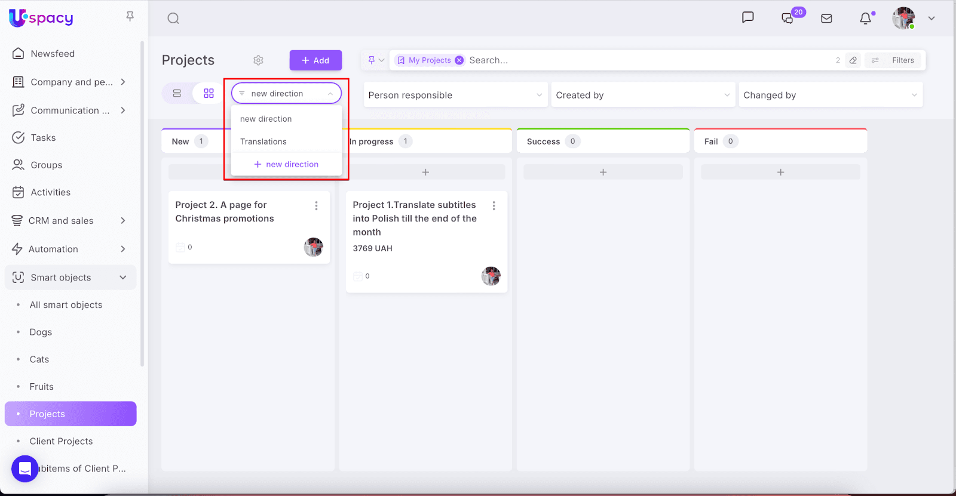Click the Projects settings gear icon
This screenshot has height=496, width=956.
point(258,60)
